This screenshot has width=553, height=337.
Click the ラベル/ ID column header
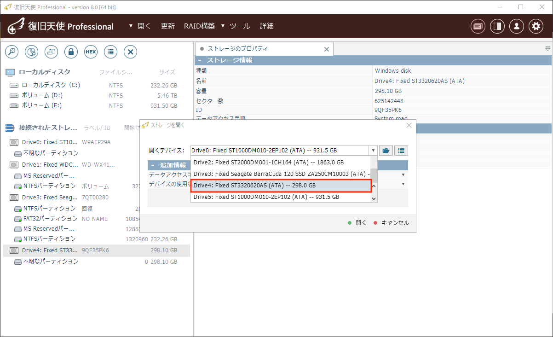coord(97,128)
